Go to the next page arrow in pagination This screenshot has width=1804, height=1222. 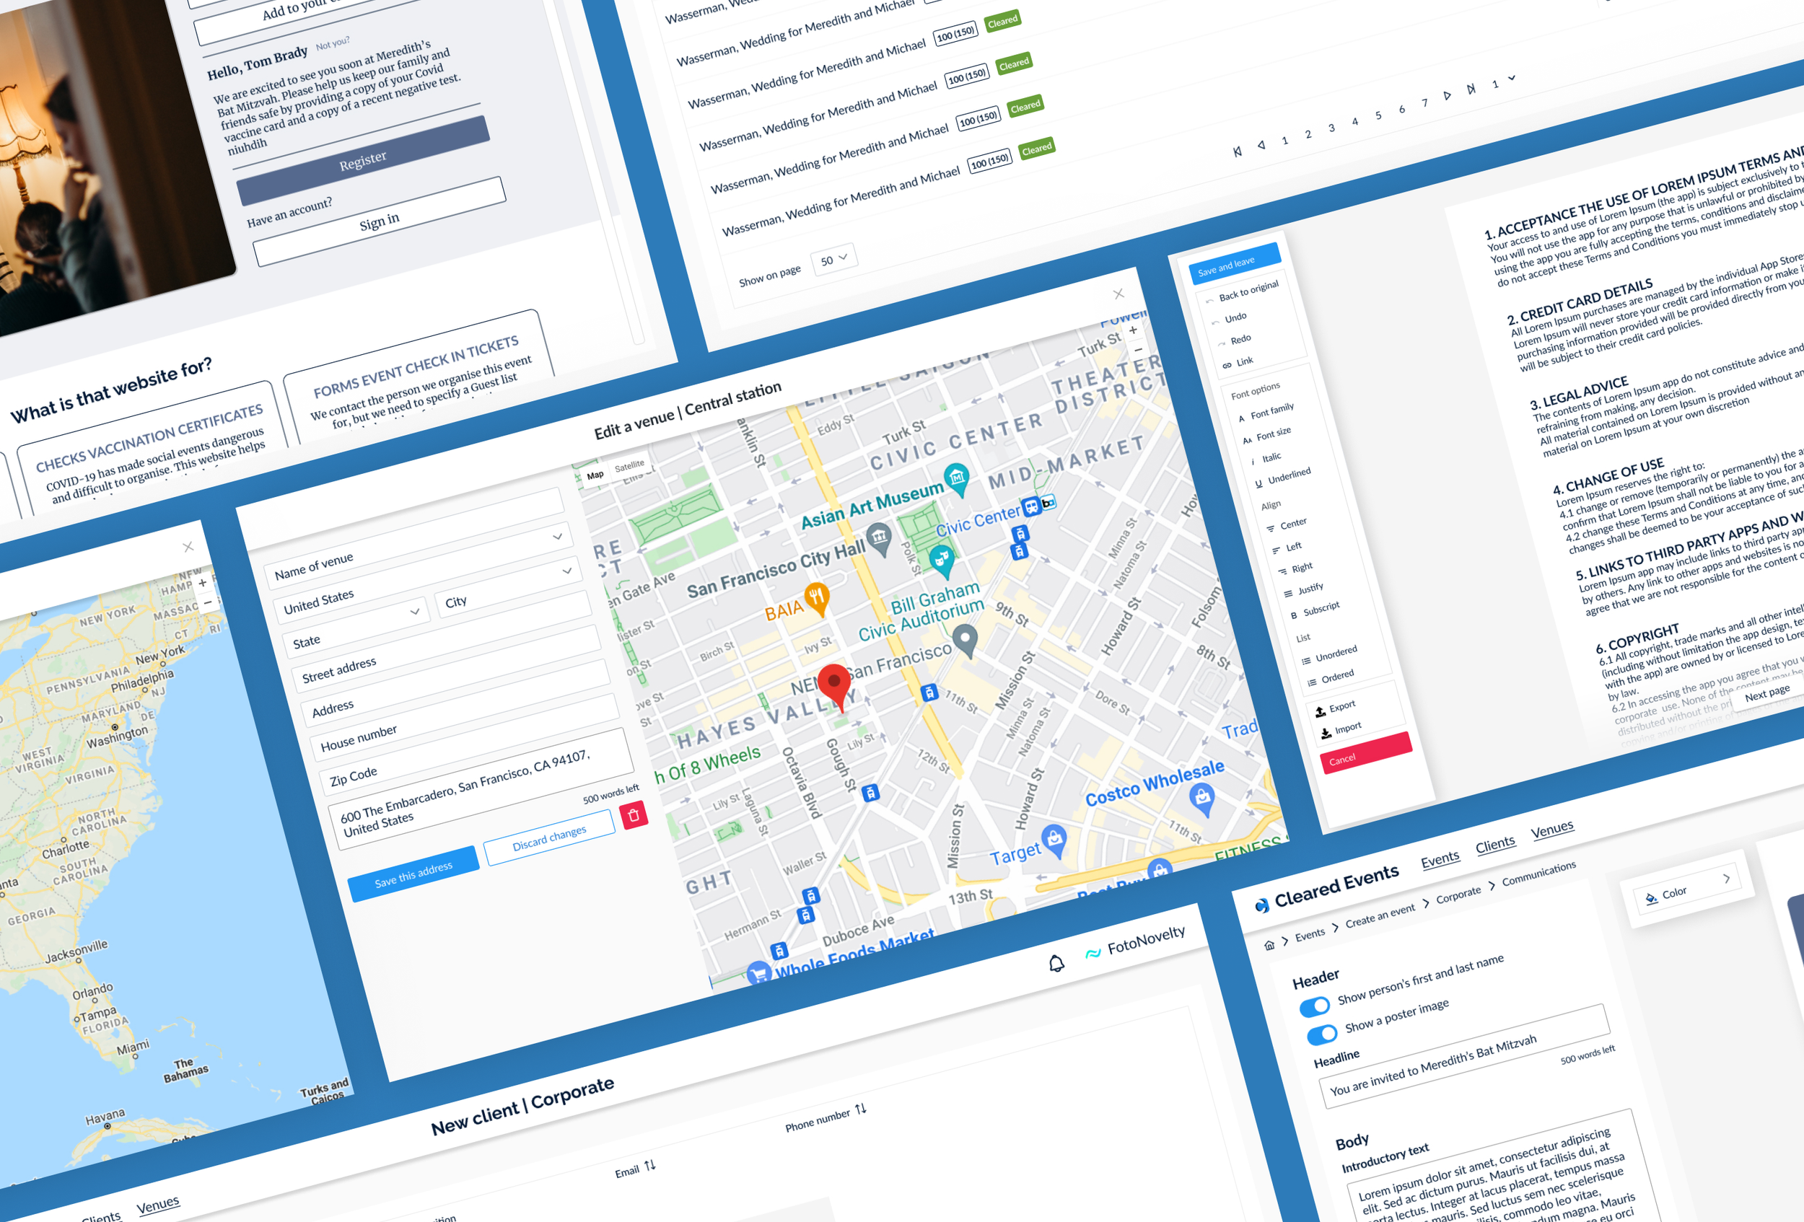click(1448, 95)
